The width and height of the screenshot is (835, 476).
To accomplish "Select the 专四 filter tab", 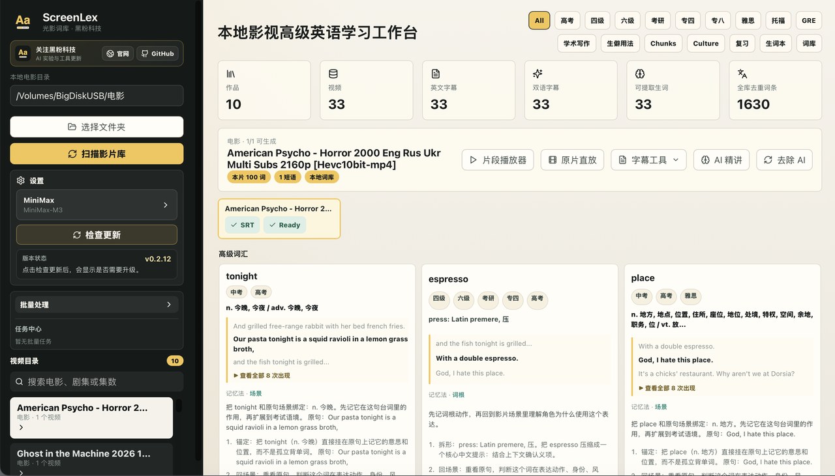I will click(x=688, y=20).
